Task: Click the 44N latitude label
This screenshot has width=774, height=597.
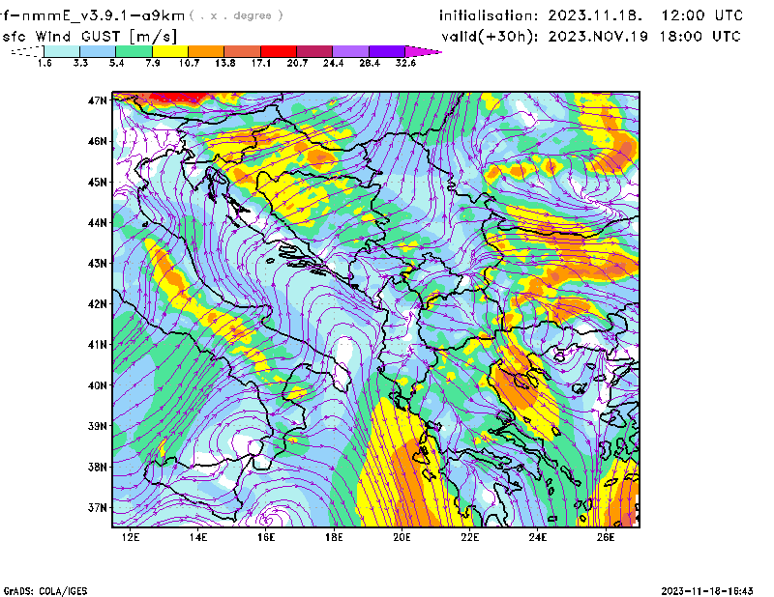Action: point(98,223)
